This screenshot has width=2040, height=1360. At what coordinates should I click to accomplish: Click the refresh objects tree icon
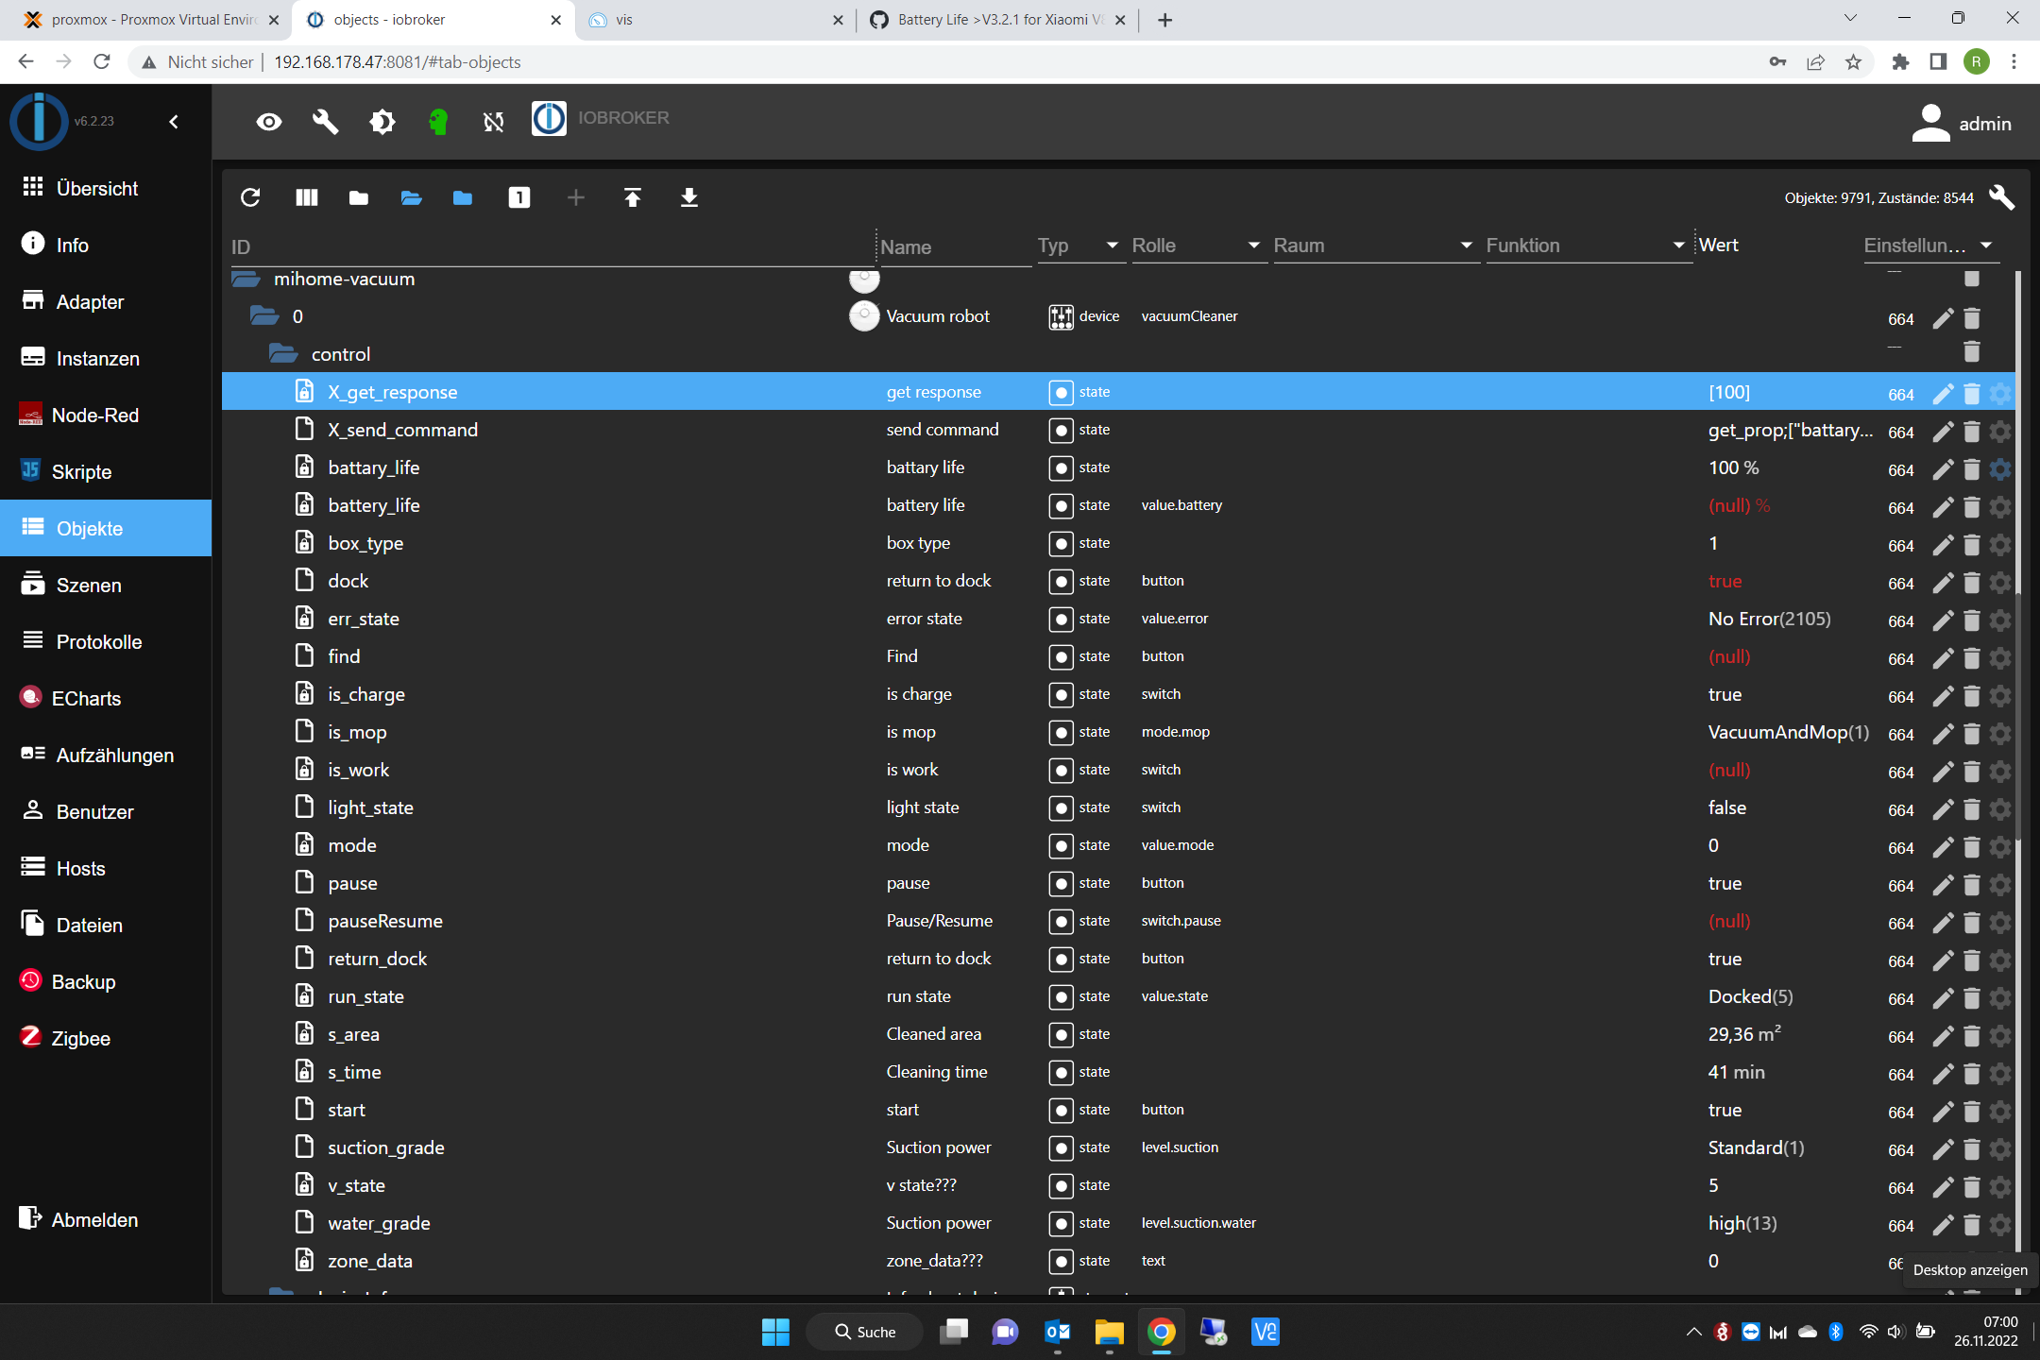pyautogui.click(x=250, y=197)
